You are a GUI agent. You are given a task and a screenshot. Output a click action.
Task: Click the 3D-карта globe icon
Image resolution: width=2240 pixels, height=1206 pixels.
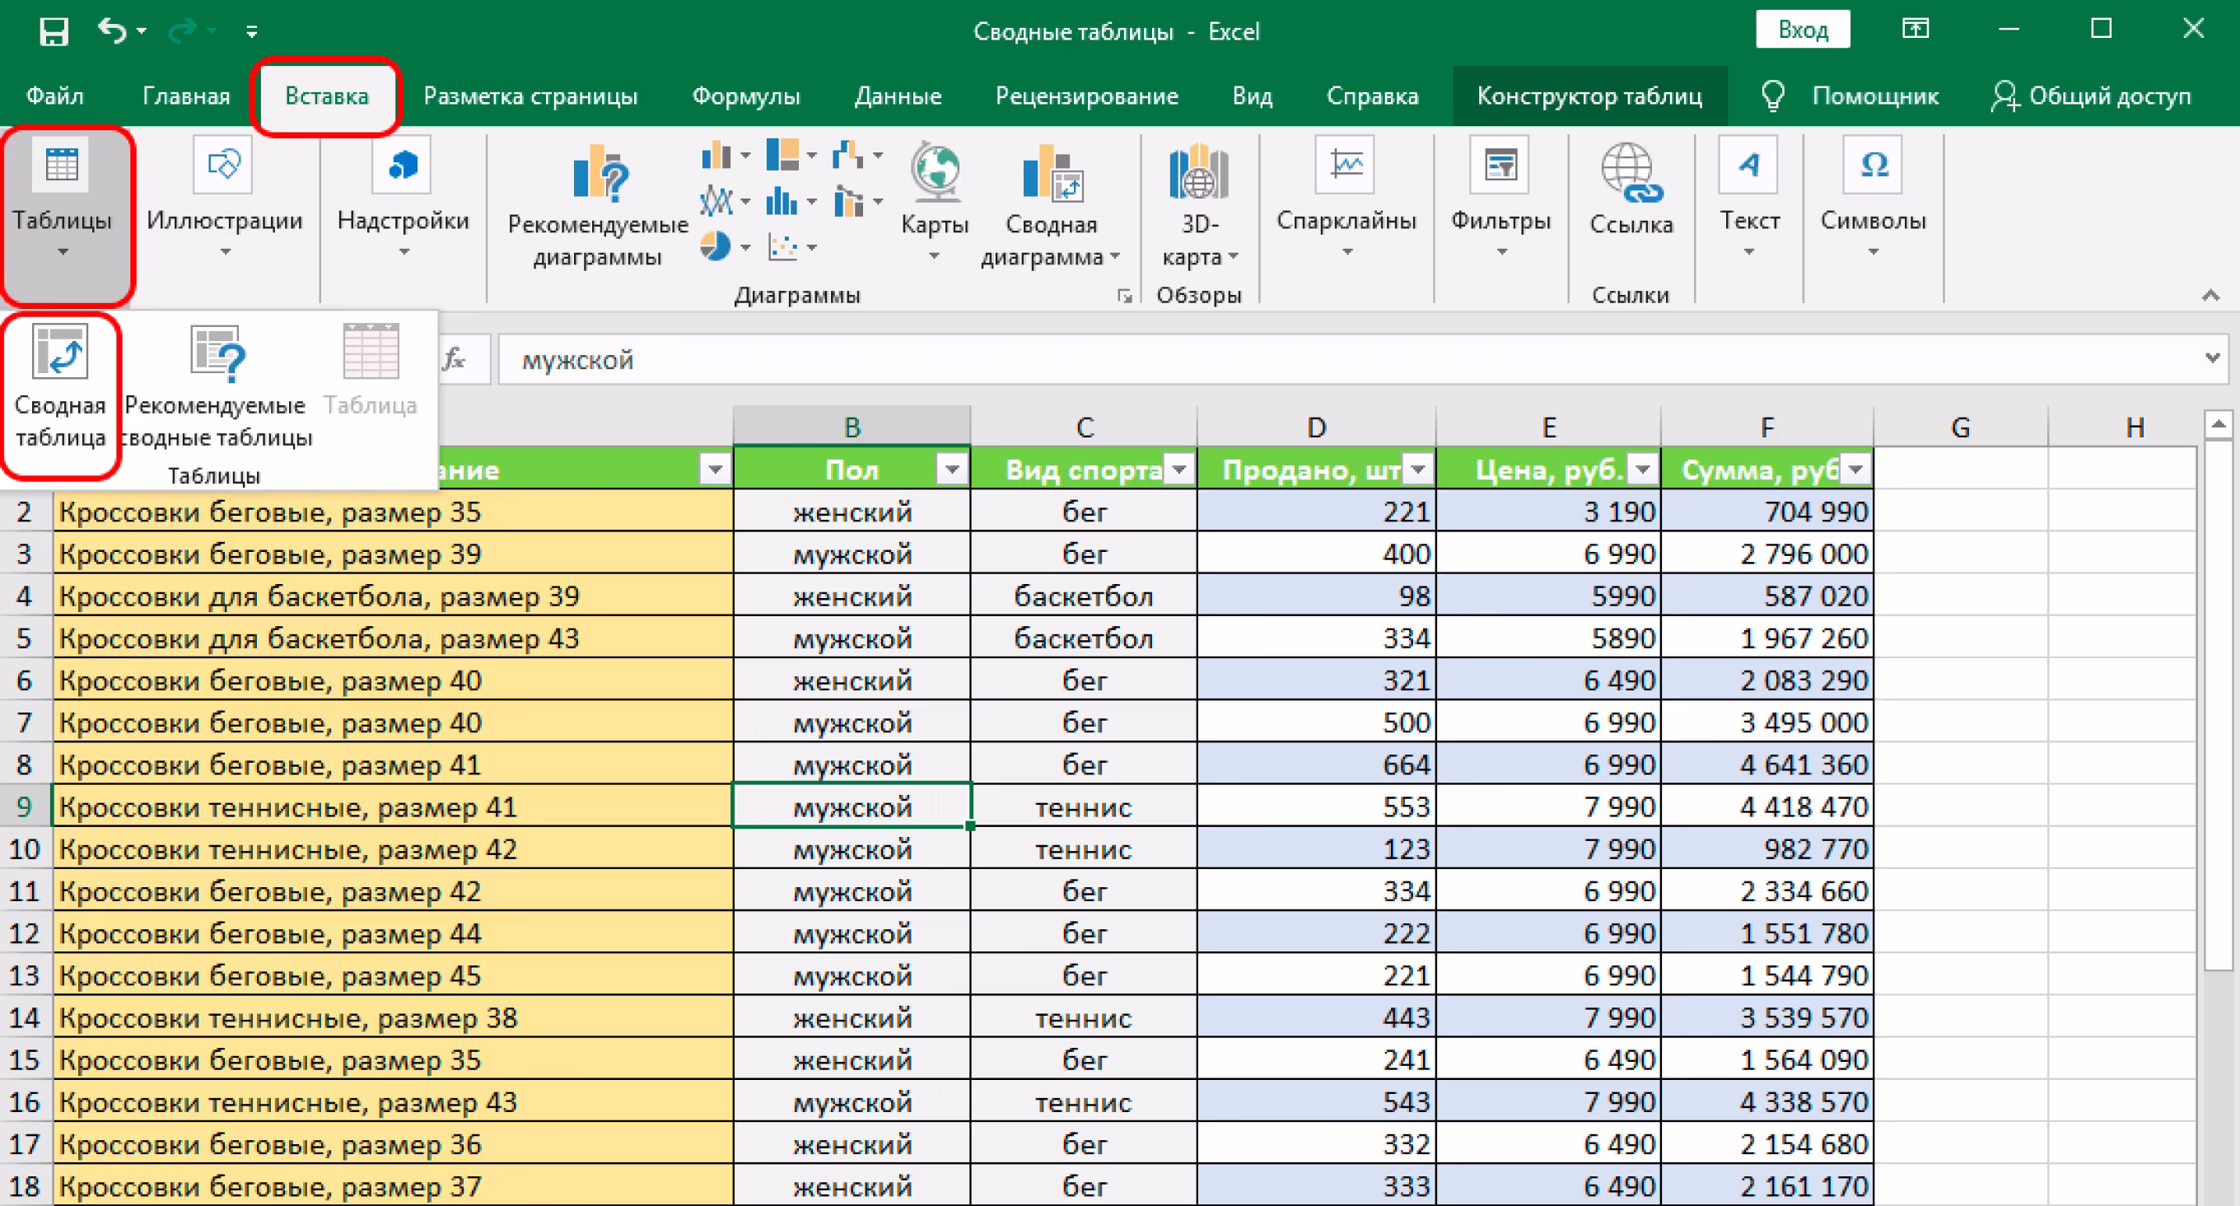pos(1198,172)
